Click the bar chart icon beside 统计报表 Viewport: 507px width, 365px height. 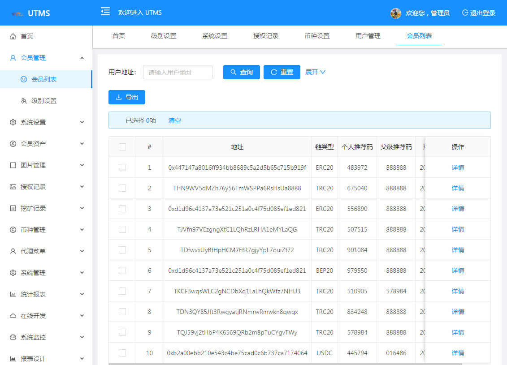click(x=13, y=294)
